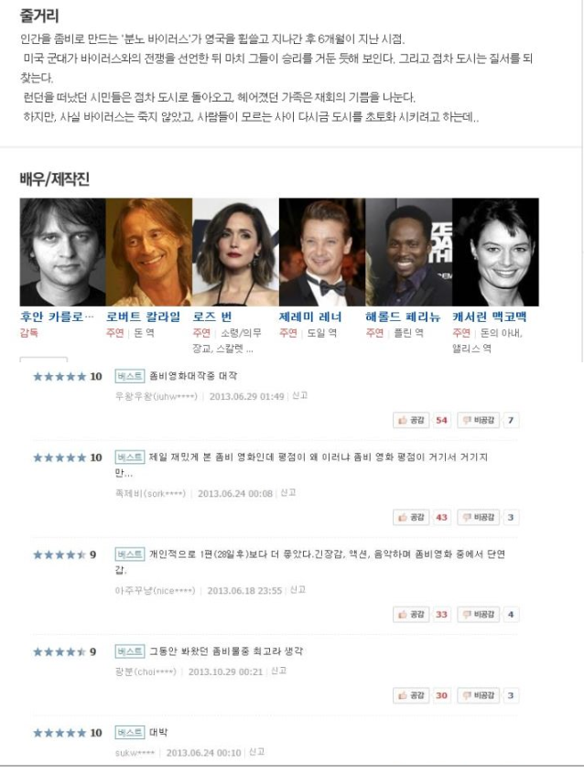Image resolution: width=584 pixels, height=774 pixels.
Task: Click 비공감 on the 광분 review
Action: 478,695
